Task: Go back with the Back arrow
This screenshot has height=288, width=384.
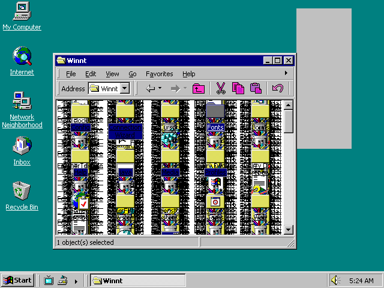Action: 151,88
